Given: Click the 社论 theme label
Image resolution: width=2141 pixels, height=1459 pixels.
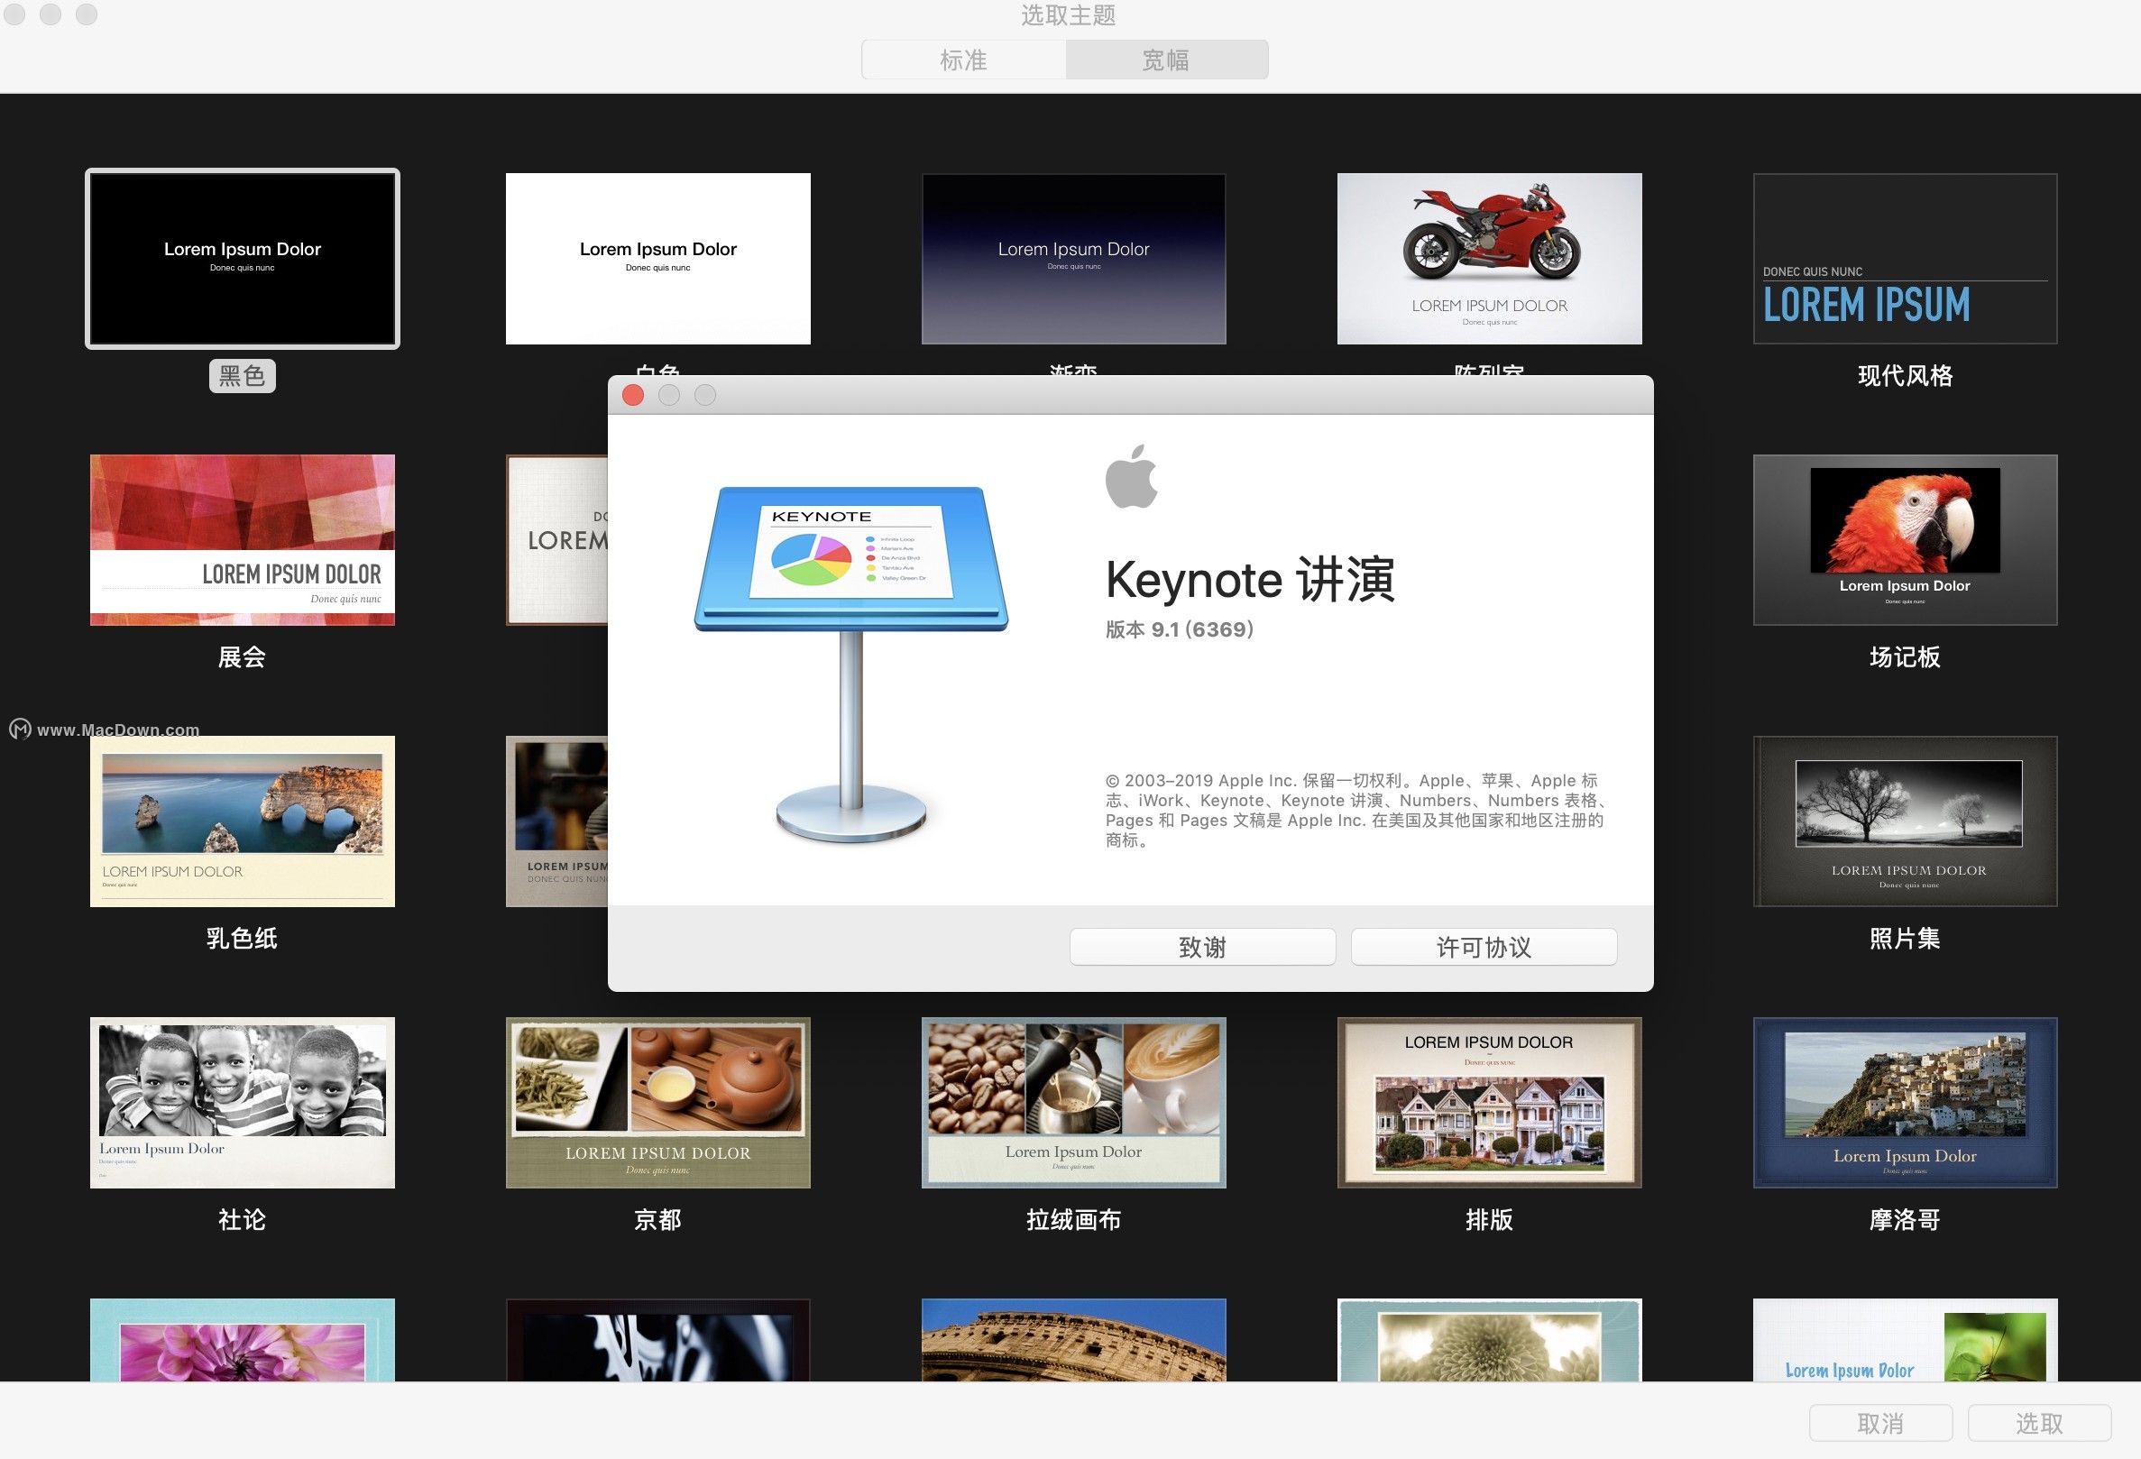Looking at the screenshot, I should point(243,1219).
